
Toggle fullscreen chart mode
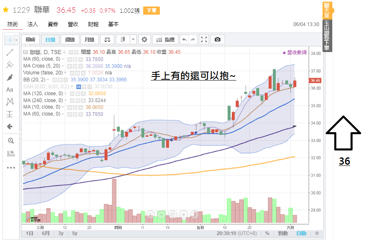[204, 39]
